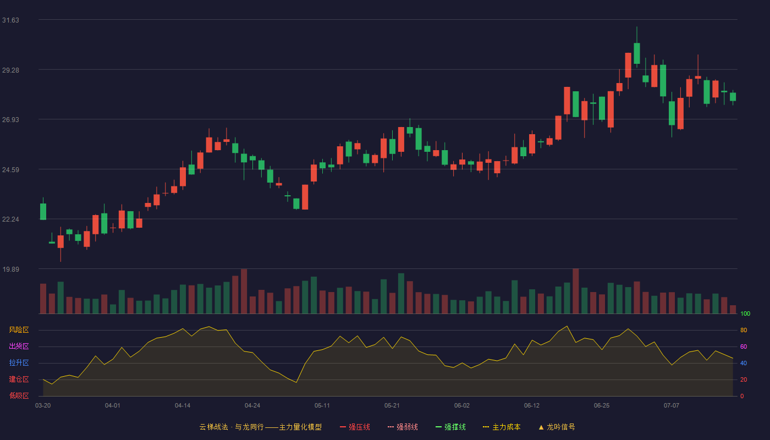Click the 05-11 date axis label
The height and width of the screenshot is (440, 770).
click(322, 405)
